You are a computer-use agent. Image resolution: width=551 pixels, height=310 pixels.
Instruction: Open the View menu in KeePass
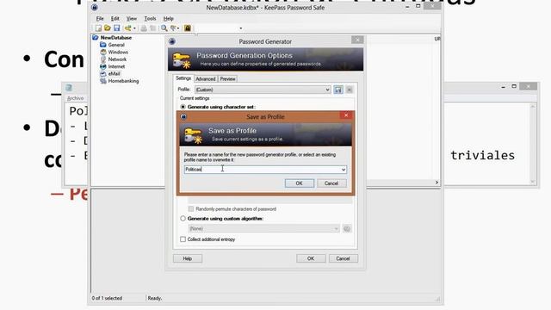coord(132,18)
